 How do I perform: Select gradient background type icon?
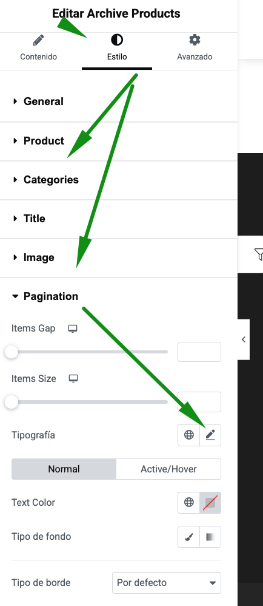point(210,537)
